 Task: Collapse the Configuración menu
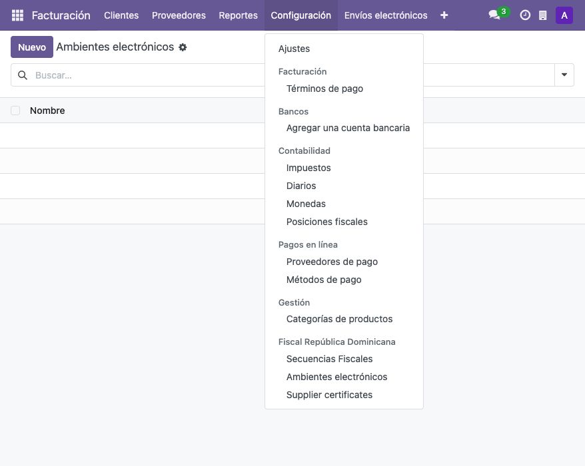click(x=300, y=15)
